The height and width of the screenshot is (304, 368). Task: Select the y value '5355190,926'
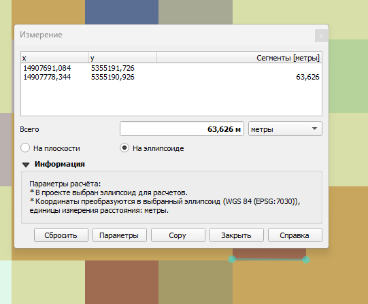tap(113, 77)
